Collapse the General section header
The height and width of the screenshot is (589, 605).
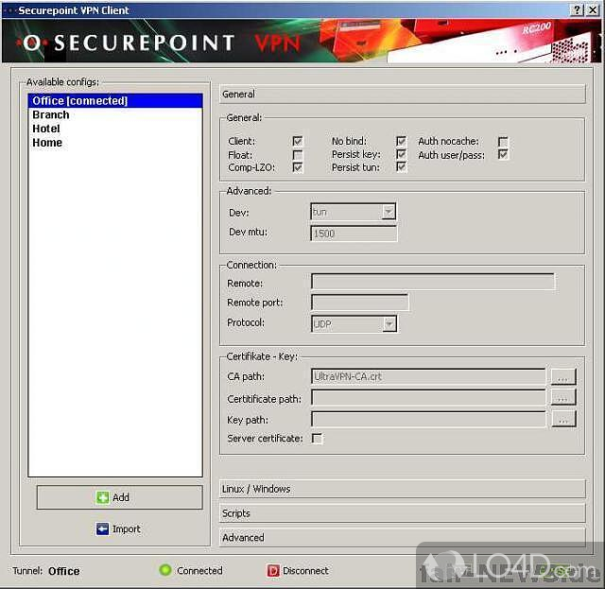click(402, 95)
